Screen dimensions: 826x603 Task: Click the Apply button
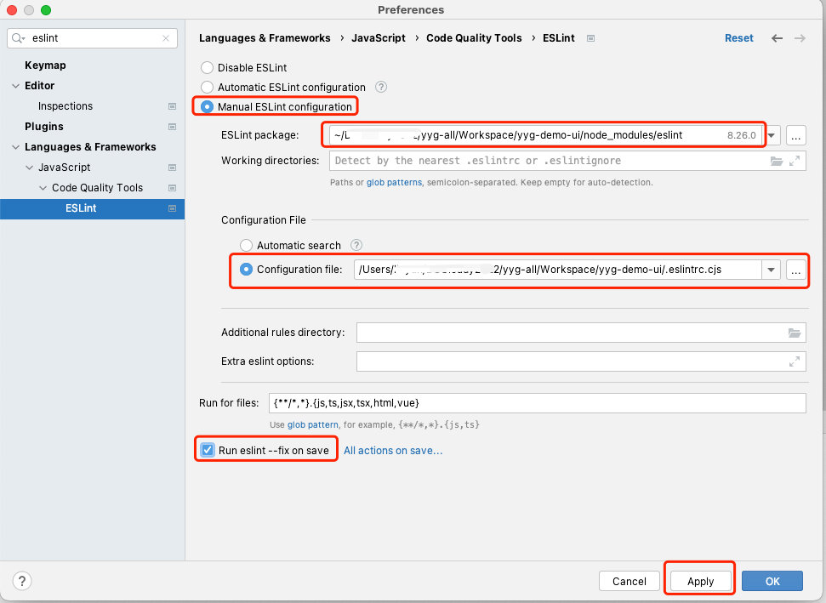700,582
